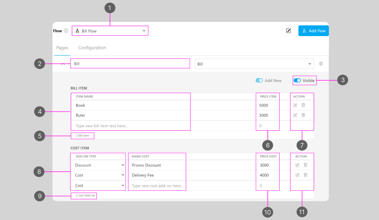The width and height of the screenshot is (379, 220).
Task: Click the edit icon for Book row
Action: pyautogui.click(x=295, y=105)
